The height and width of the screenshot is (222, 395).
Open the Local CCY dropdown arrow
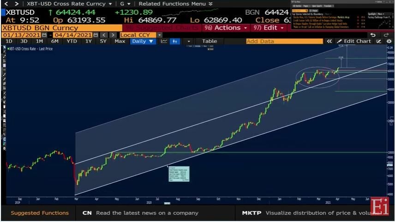(160, 35)
